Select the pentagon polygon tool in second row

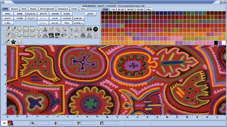pyautogui.click(x=13, y=35)
